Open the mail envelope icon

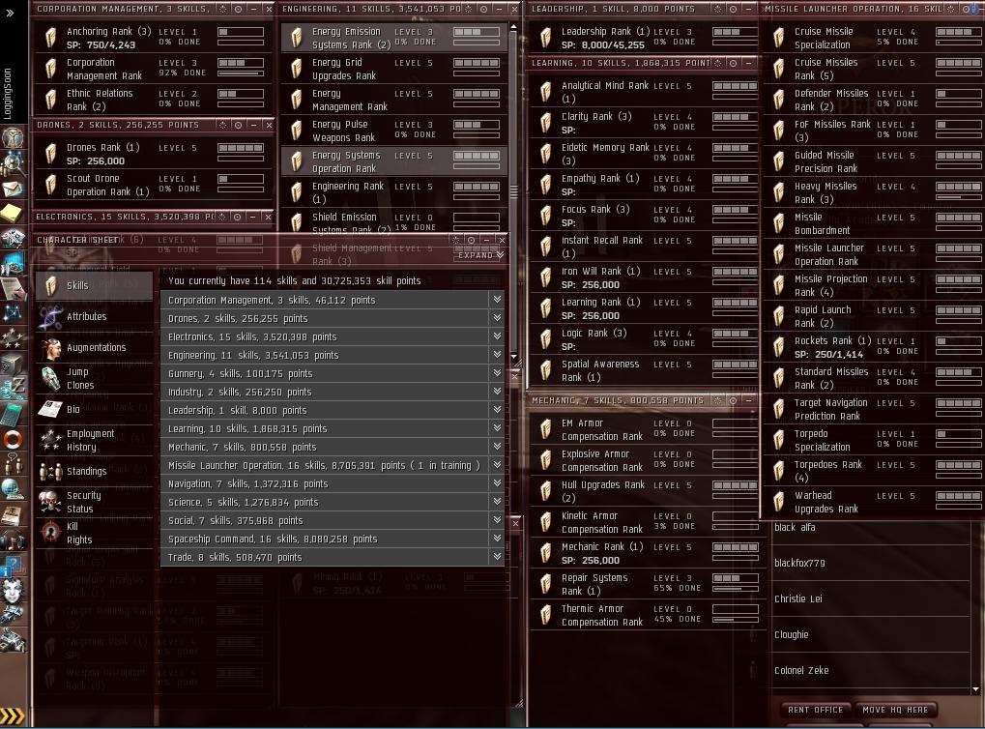pyautogui.click(x=13, y=189)
